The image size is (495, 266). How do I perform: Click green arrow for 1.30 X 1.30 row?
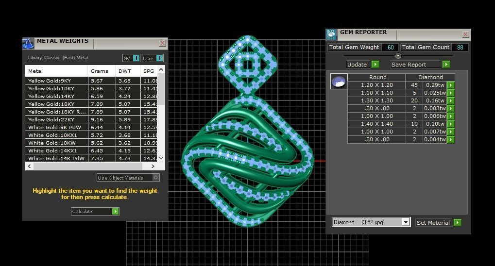[450, 100]
